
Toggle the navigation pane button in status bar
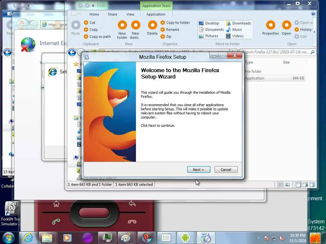[x=298, y=185]
